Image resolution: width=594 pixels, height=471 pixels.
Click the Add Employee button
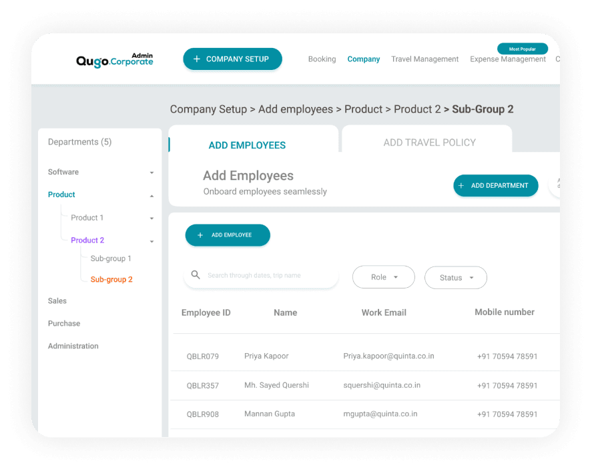coord(228,235)
